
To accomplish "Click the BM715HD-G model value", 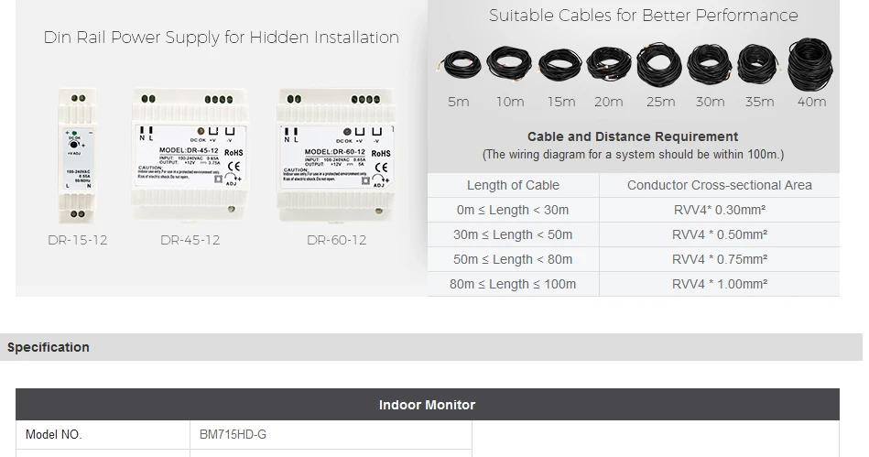I will click(233, 435).
